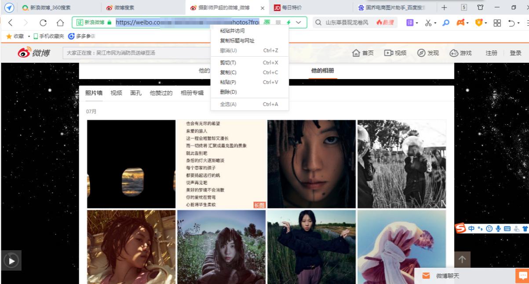Open the emoji panel on Sogou bar

coord(489,228)
